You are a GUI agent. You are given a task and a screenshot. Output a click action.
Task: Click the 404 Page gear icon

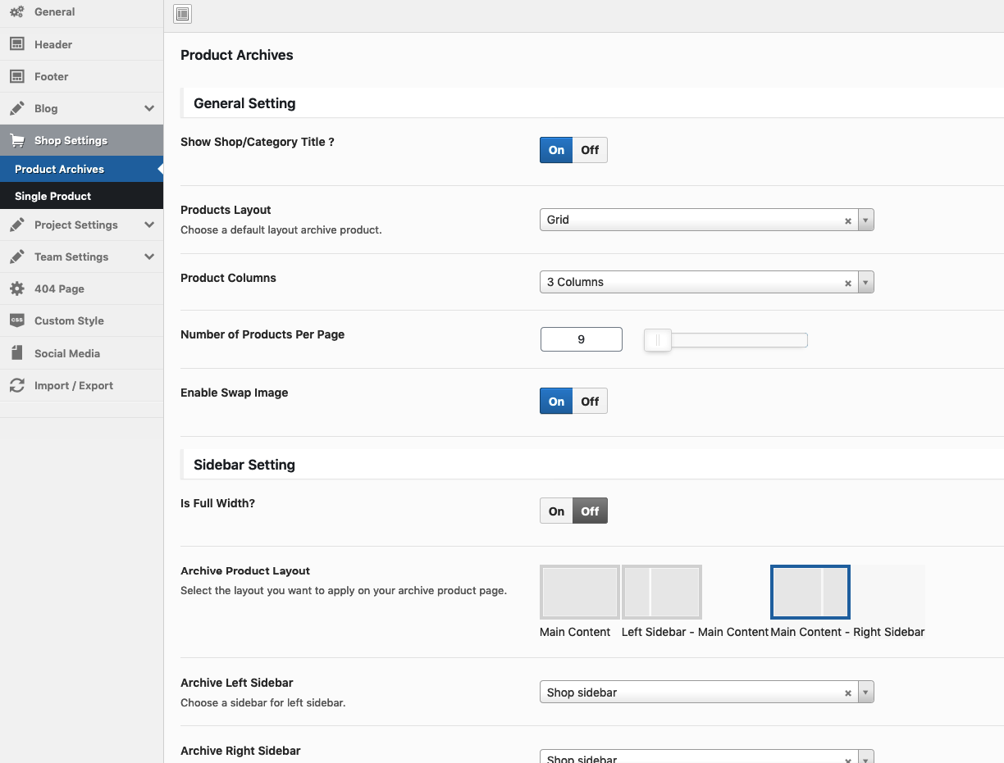pos(16,288)
